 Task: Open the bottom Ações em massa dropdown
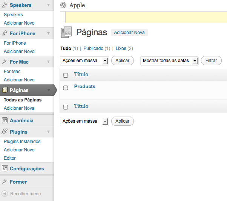(x=84, y=122)
